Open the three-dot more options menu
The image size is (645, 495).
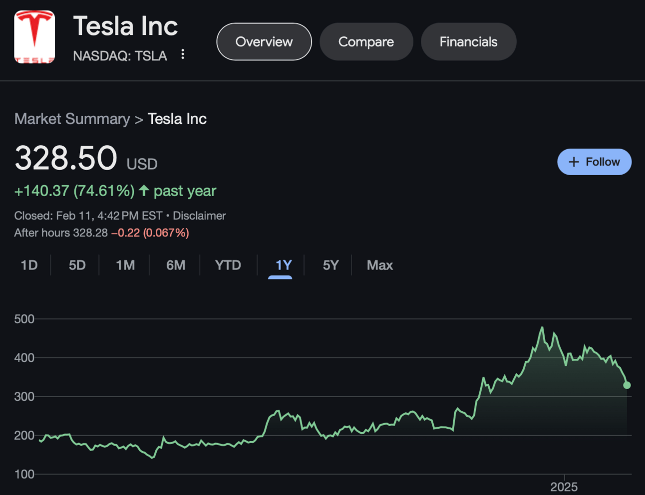(183, 54)
